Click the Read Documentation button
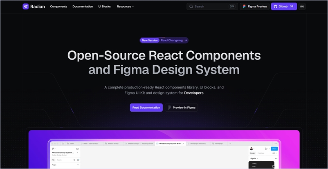This screenshot has width=328, height=169. pos(146,108)
